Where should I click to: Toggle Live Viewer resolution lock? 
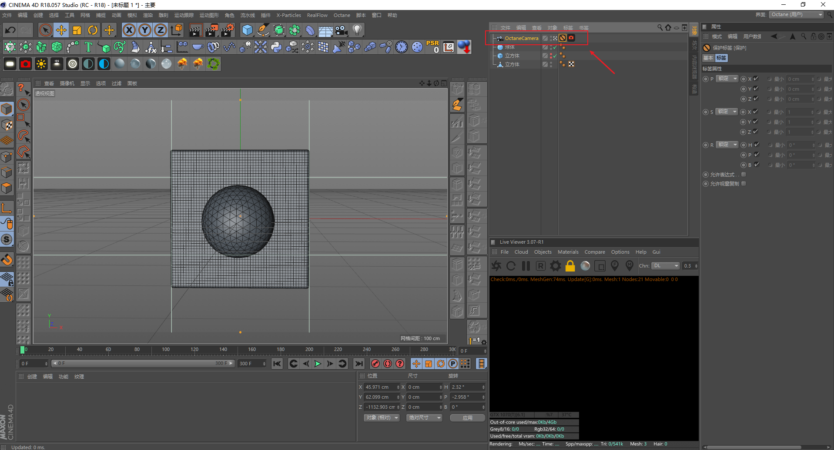pyautogui.click(x=570, y=266)
